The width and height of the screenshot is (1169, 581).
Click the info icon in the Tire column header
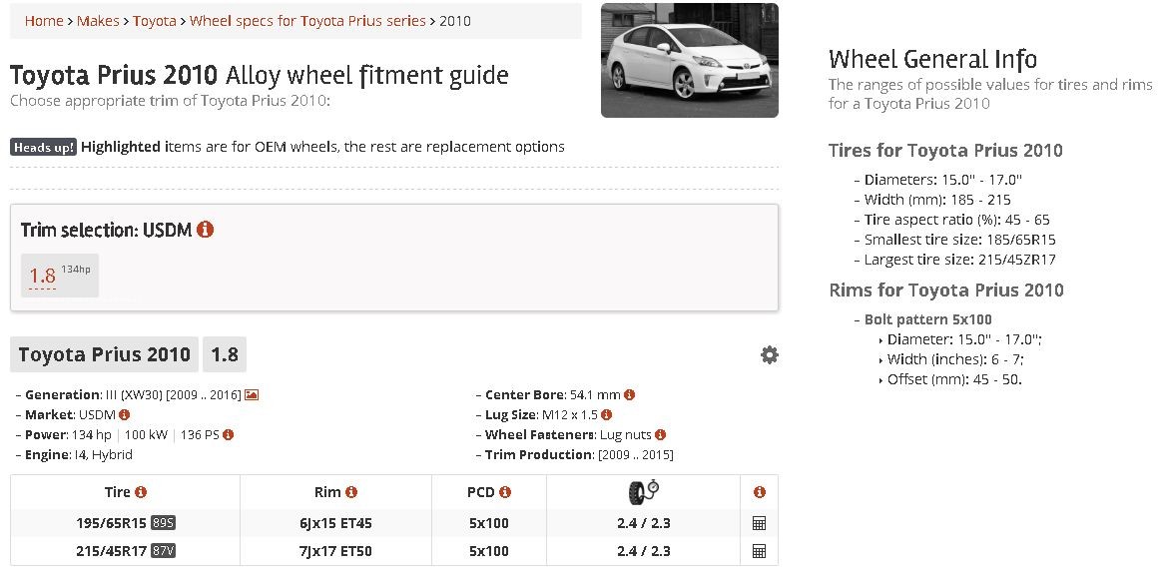click(x=140, y=492)
